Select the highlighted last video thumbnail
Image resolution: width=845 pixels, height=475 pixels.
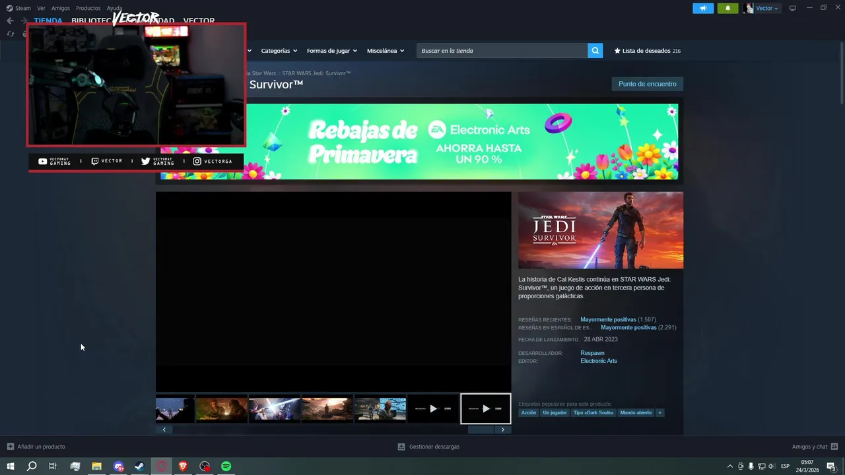(486, 409)
